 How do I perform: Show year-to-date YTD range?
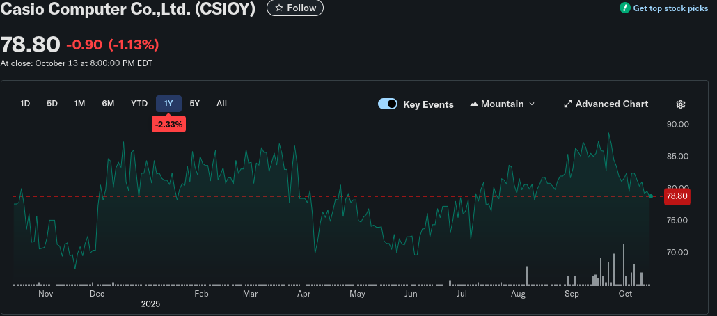139,104
